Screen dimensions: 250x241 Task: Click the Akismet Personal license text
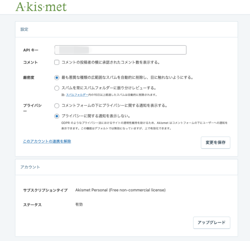pos(120,190)
